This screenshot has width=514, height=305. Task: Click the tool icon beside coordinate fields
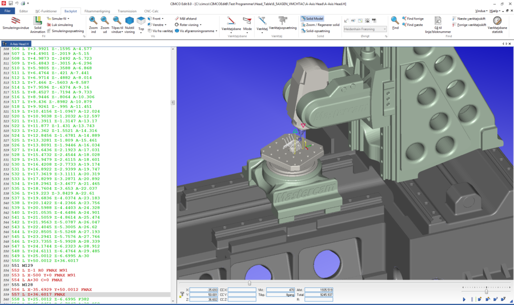[x=182, y=295]
